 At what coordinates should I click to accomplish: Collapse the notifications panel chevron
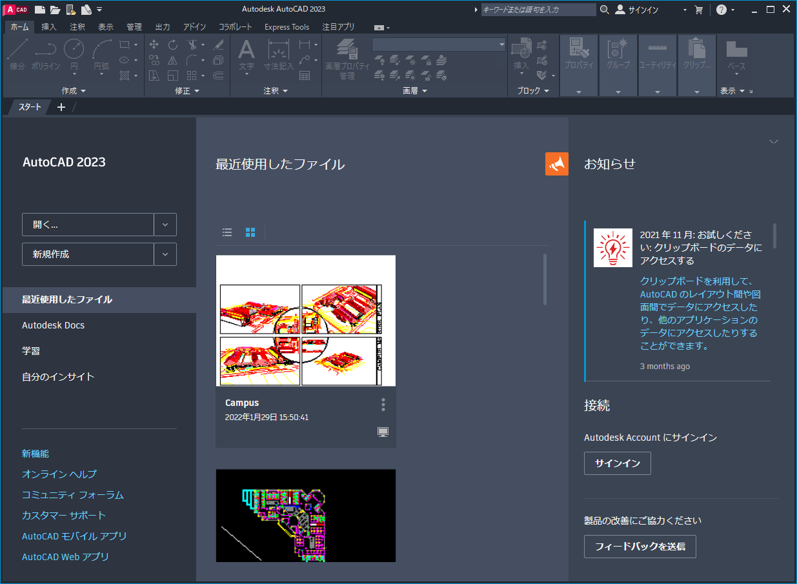pos(774,141)
